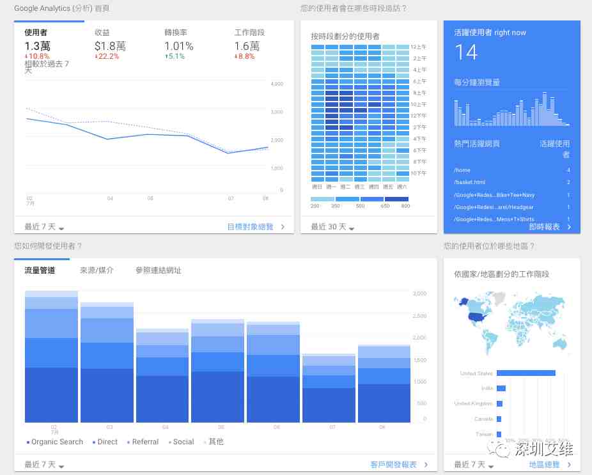Viewport: 592px width, 475px height.
Task: Expand the 最近 30 天 date range dropdown
Action: pos(332,227)
